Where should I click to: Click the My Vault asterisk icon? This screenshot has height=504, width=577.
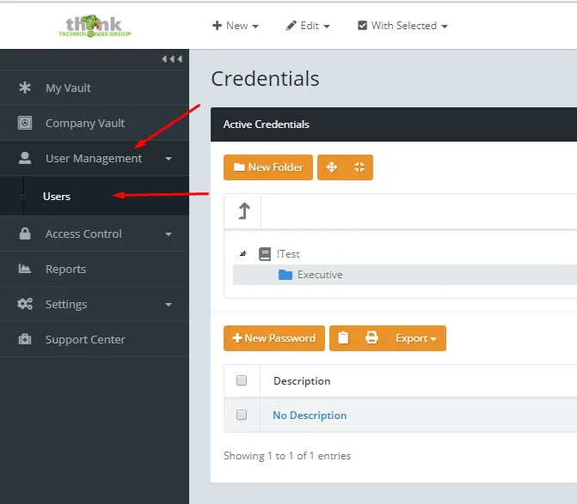[x=25, y=88]
